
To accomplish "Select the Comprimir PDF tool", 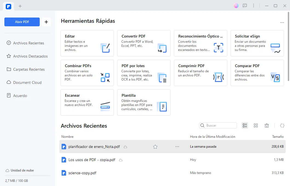I will pyautogui.click(x=200, y=73).
